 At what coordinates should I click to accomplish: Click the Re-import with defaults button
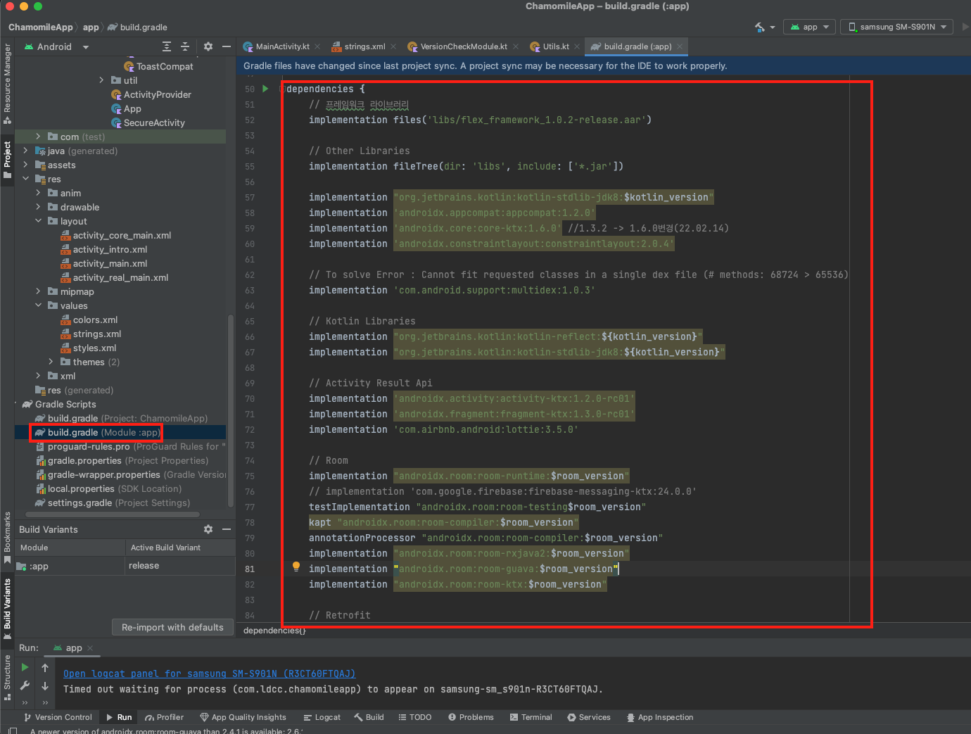(172, 627)
